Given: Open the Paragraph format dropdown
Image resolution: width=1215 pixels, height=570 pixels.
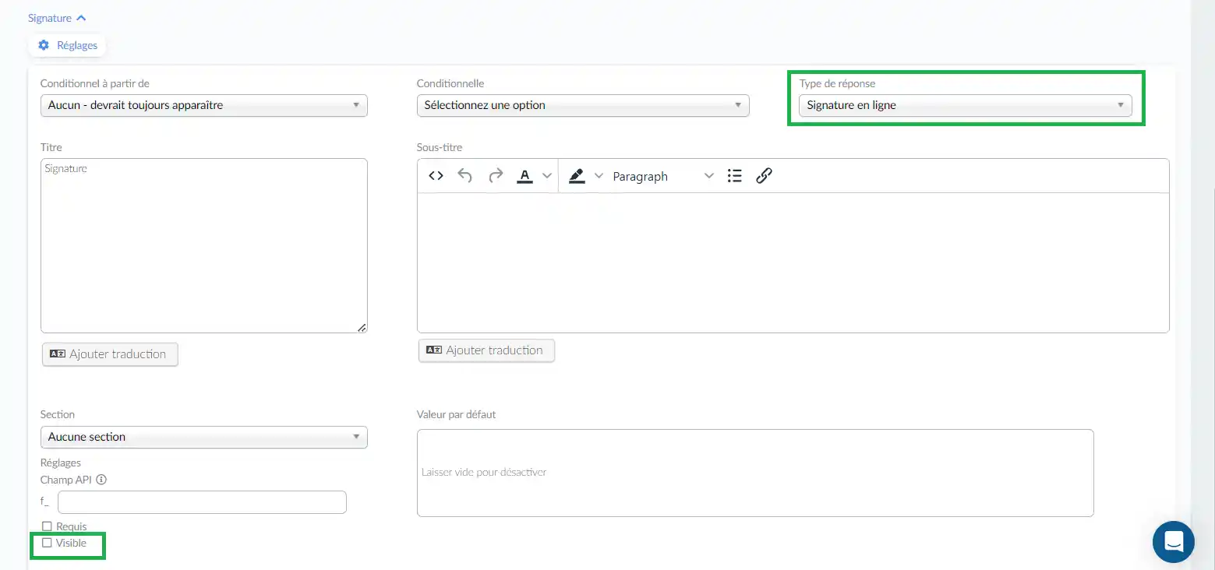Looking at the screenshot, I should click(663, 176).
